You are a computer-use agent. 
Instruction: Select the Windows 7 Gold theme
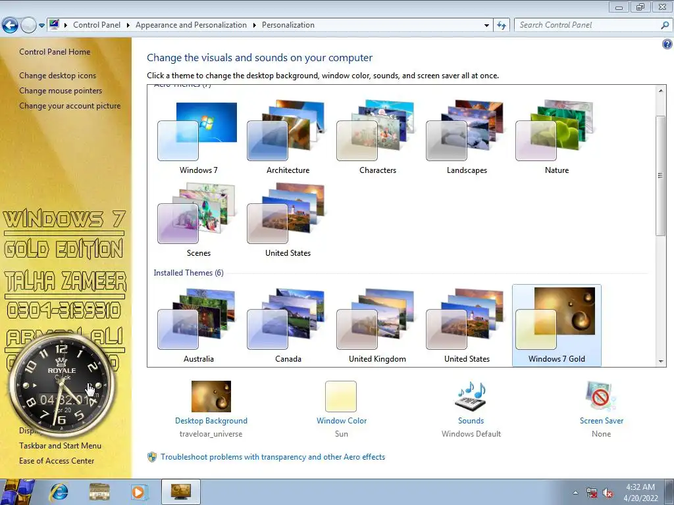coord(556,325)
